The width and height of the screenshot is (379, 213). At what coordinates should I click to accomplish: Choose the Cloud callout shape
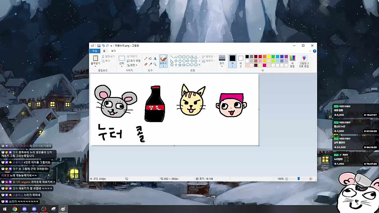click(x=196, y=65)
